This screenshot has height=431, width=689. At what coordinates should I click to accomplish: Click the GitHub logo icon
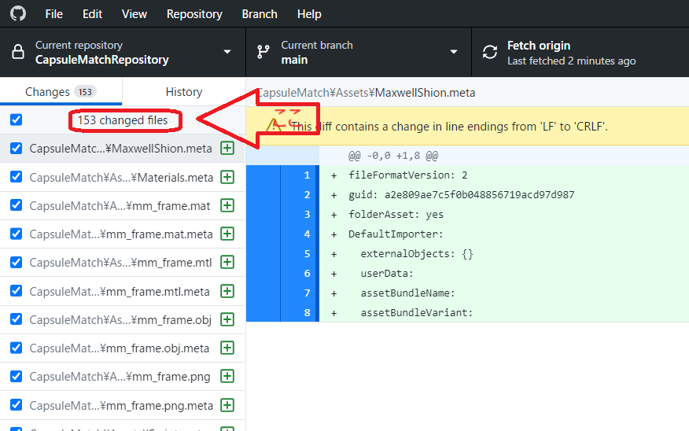coord(17,14)
